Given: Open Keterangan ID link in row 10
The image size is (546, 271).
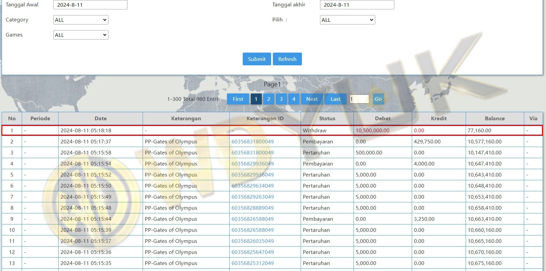Looking at the screenshot, I should (x=252, y=230).
